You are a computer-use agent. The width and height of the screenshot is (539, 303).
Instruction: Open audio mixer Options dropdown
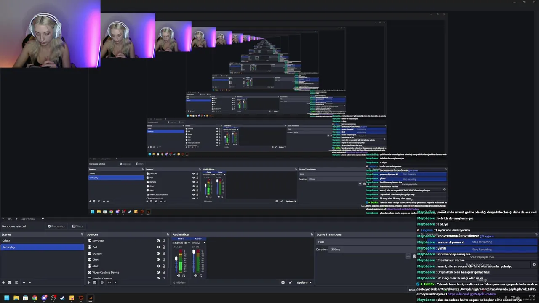coord(304,282)
